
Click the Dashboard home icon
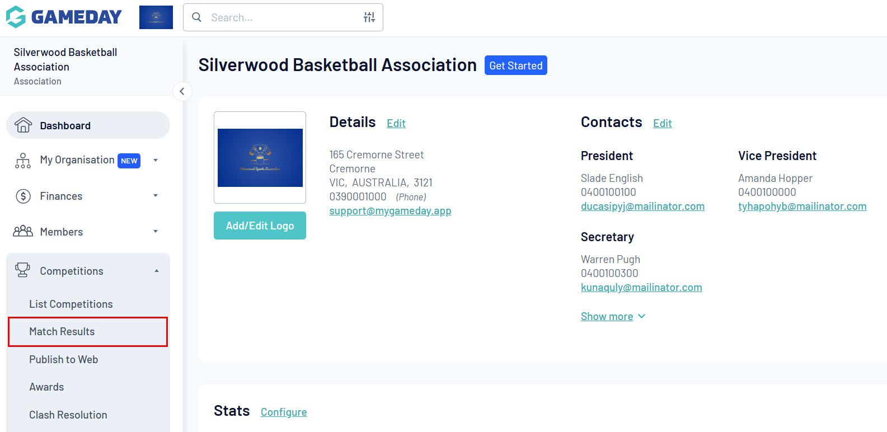(23, 125)
